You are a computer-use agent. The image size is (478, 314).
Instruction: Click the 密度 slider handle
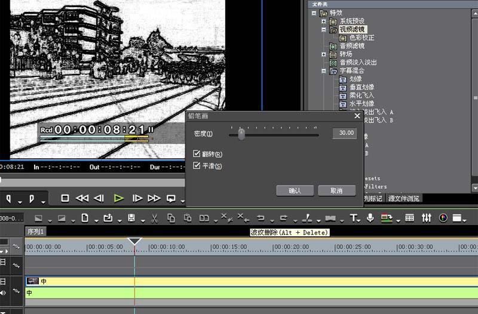[x=241, y=135]
